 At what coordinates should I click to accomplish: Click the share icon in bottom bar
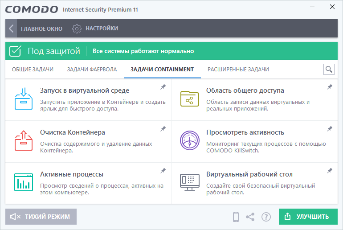coord(250,217)
